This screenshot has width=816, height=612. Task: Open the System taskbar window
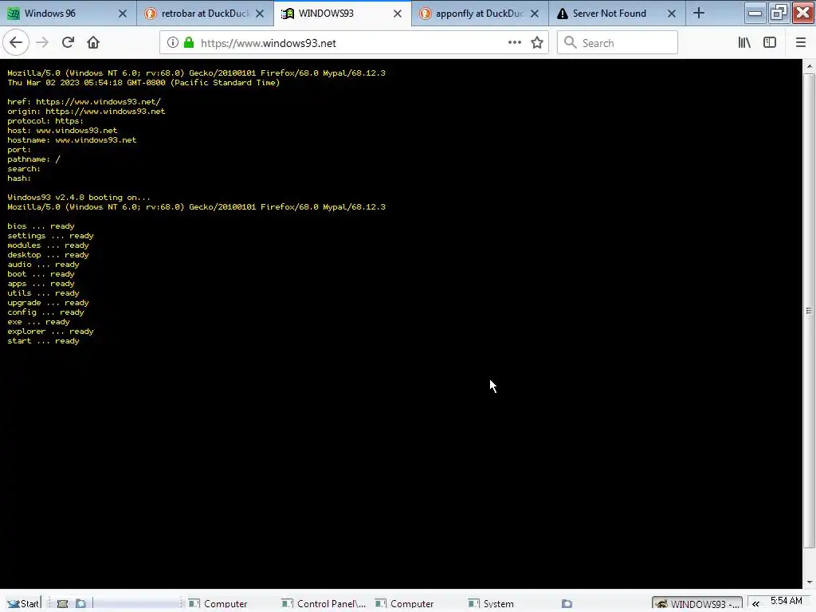point(491,604)
